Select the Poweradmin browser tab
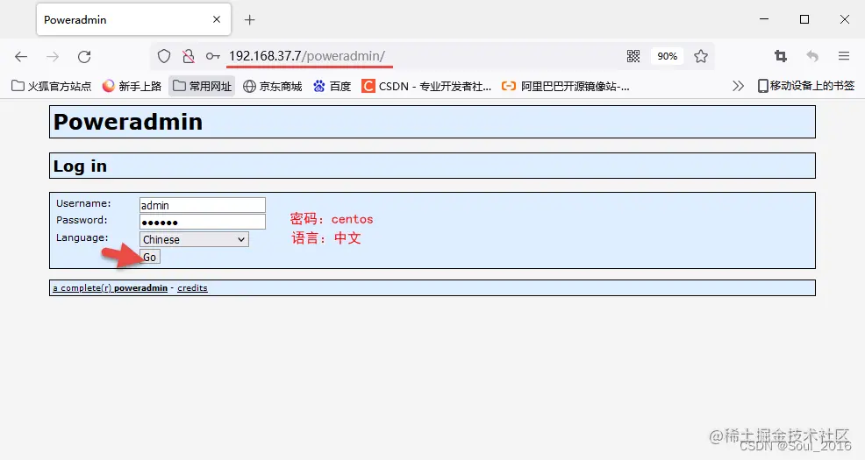Screen dimensions: 865x460 pos(133,19)
